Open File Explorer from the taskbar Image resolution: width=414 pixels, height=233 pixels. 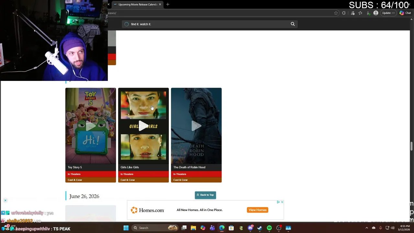tap(193, 228)
